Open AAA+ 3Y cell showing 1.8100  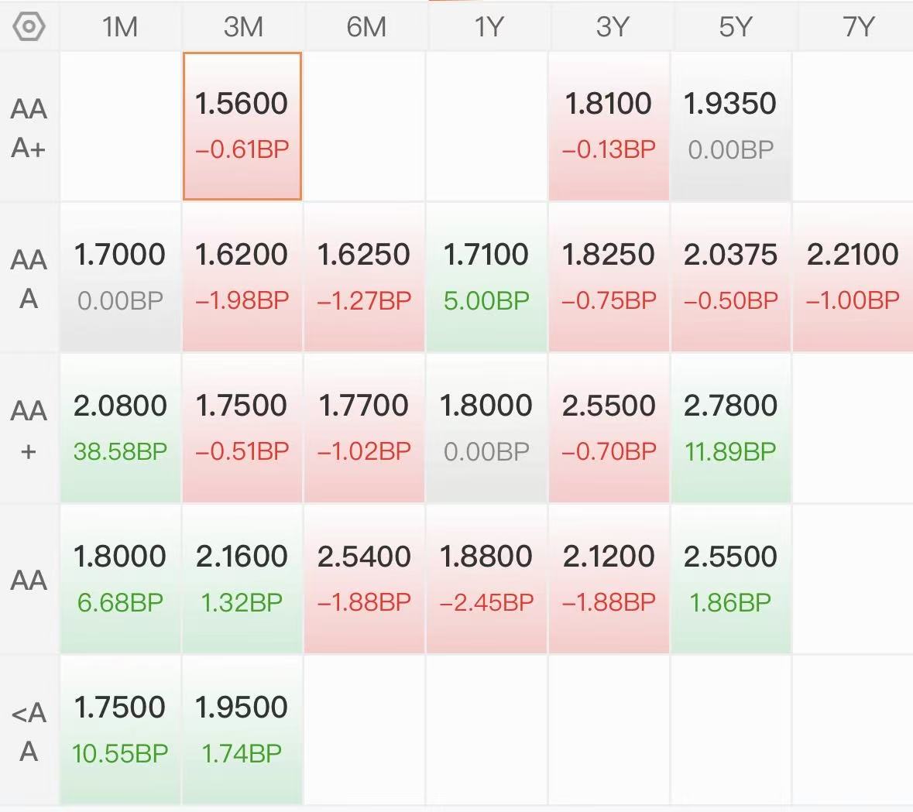tap(609, 125)
